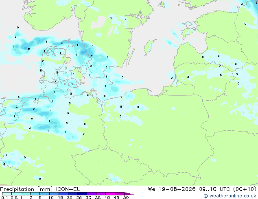
Task: Click the legend arrow tip above 50 mm
Action: tap(129, 194)
